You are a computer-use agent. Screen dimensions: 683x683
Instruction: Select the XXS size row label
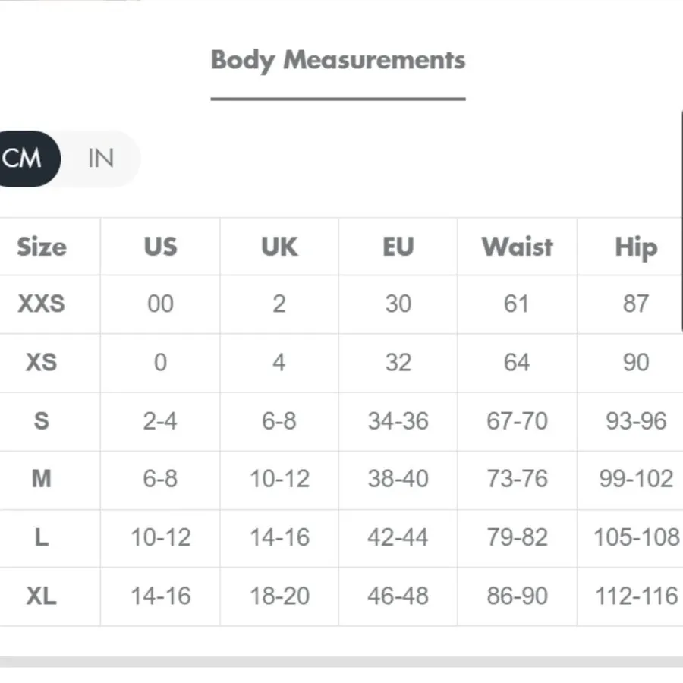[x=42, y=304]
